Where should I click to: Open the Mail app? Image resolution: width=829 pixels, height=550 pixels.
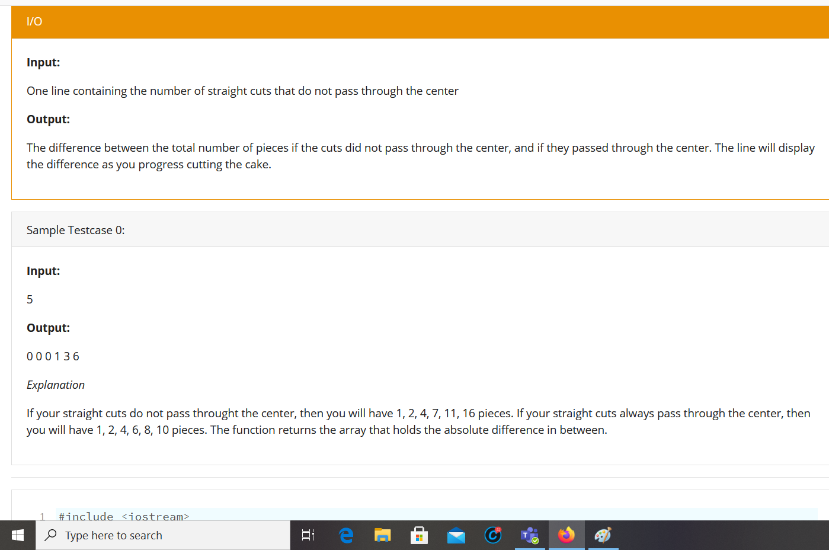pos(456,535)
